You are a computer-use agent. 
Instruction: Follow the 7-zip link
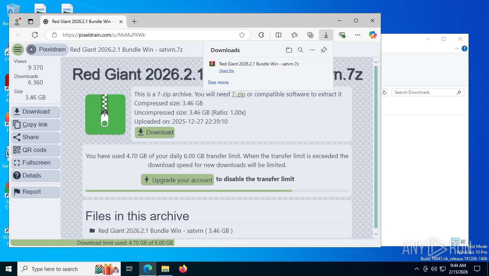238,94
